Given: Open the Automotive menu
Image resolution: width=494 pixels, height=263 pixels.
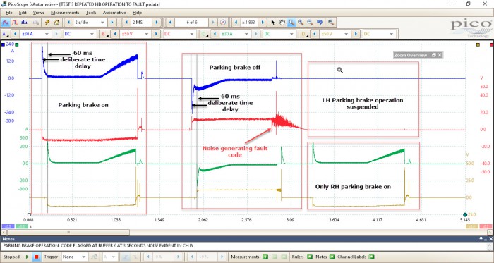Looking at the screenshot, I should click(114, 13).
